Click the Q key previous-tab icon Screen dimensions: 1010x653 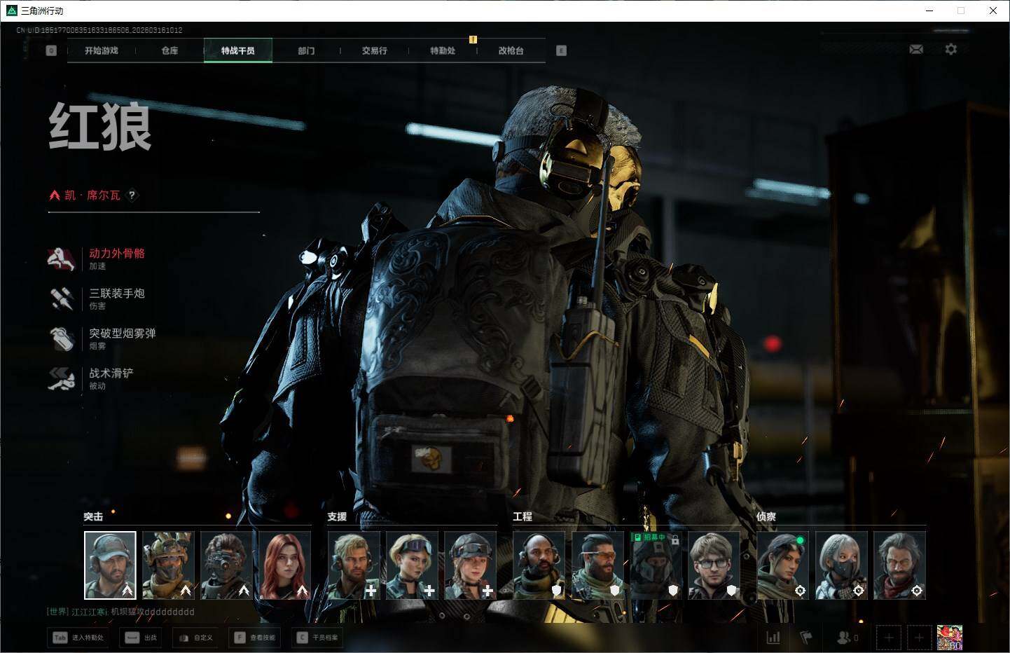point(51,50)
